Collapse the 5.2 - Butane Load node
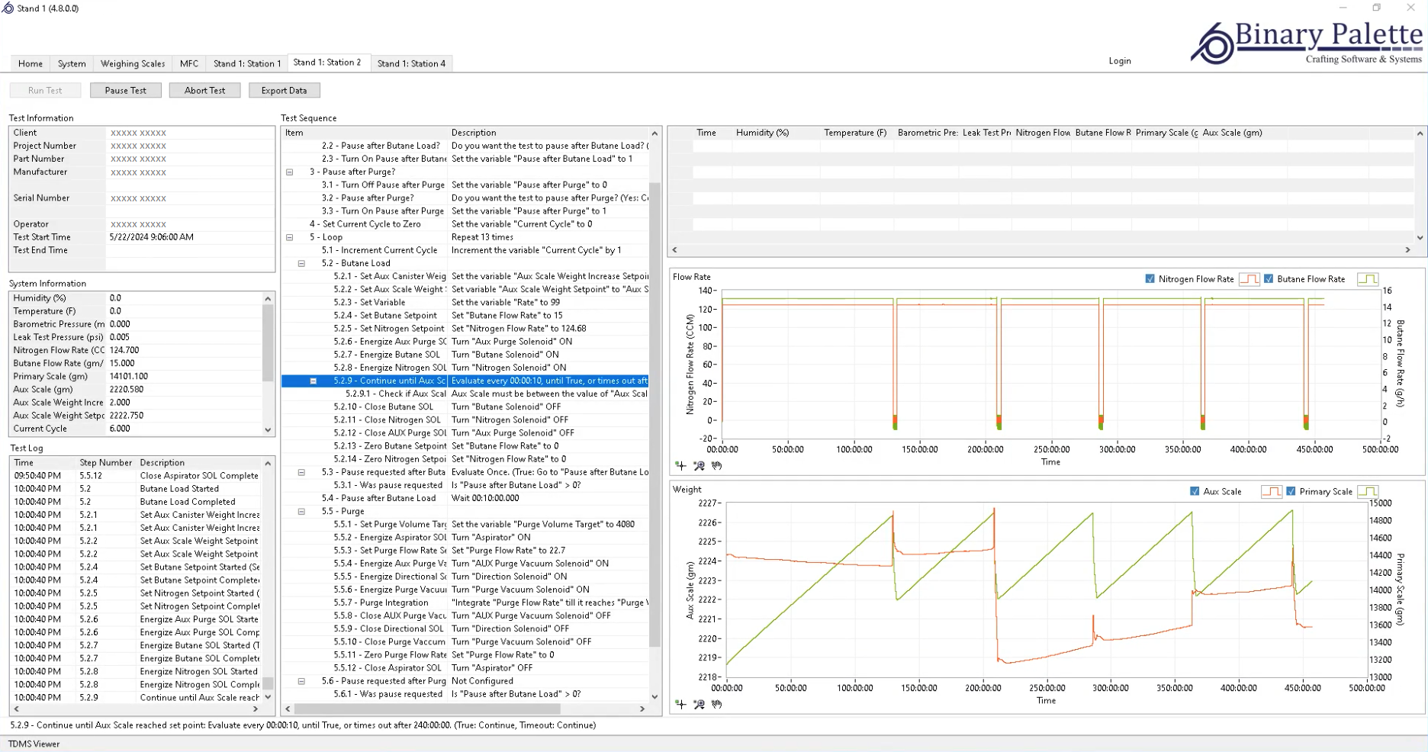Image resolution: width=1428 pixels, height=752 pixels. click(x=302, y=263)
